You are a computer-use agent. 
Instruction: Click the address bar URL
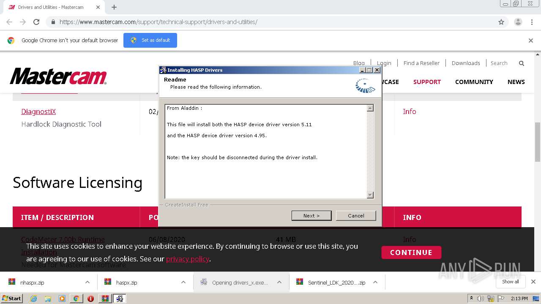click(158, 22)
